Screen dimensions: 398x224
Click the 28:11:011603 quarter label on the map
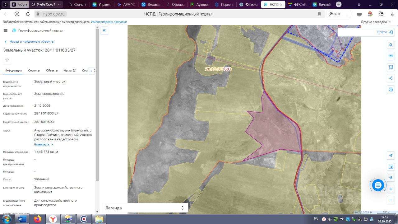(x=218, y=69)
